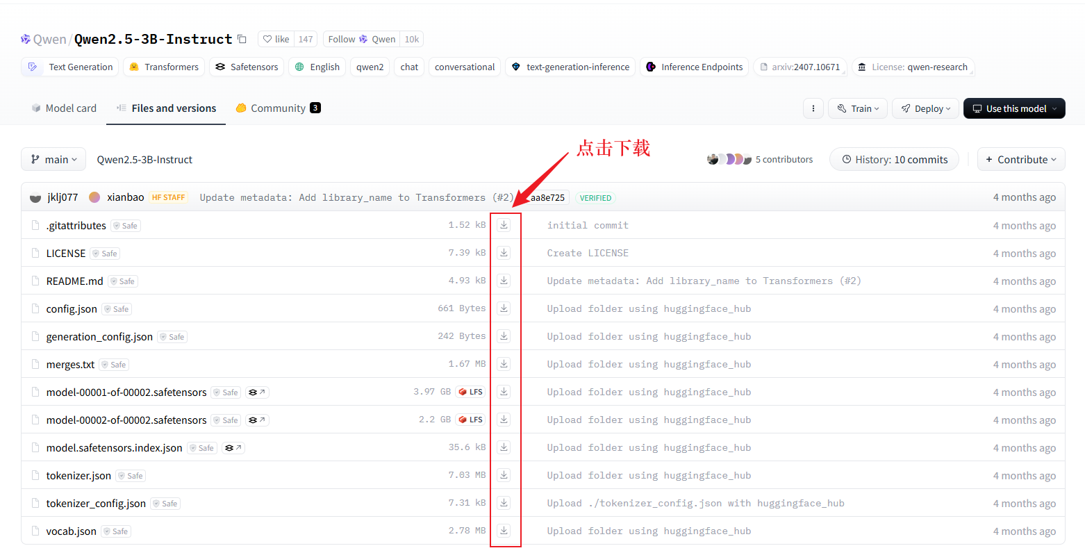Download config.json via download icon
Viewport: 1085px width, 555px height.
504,308
